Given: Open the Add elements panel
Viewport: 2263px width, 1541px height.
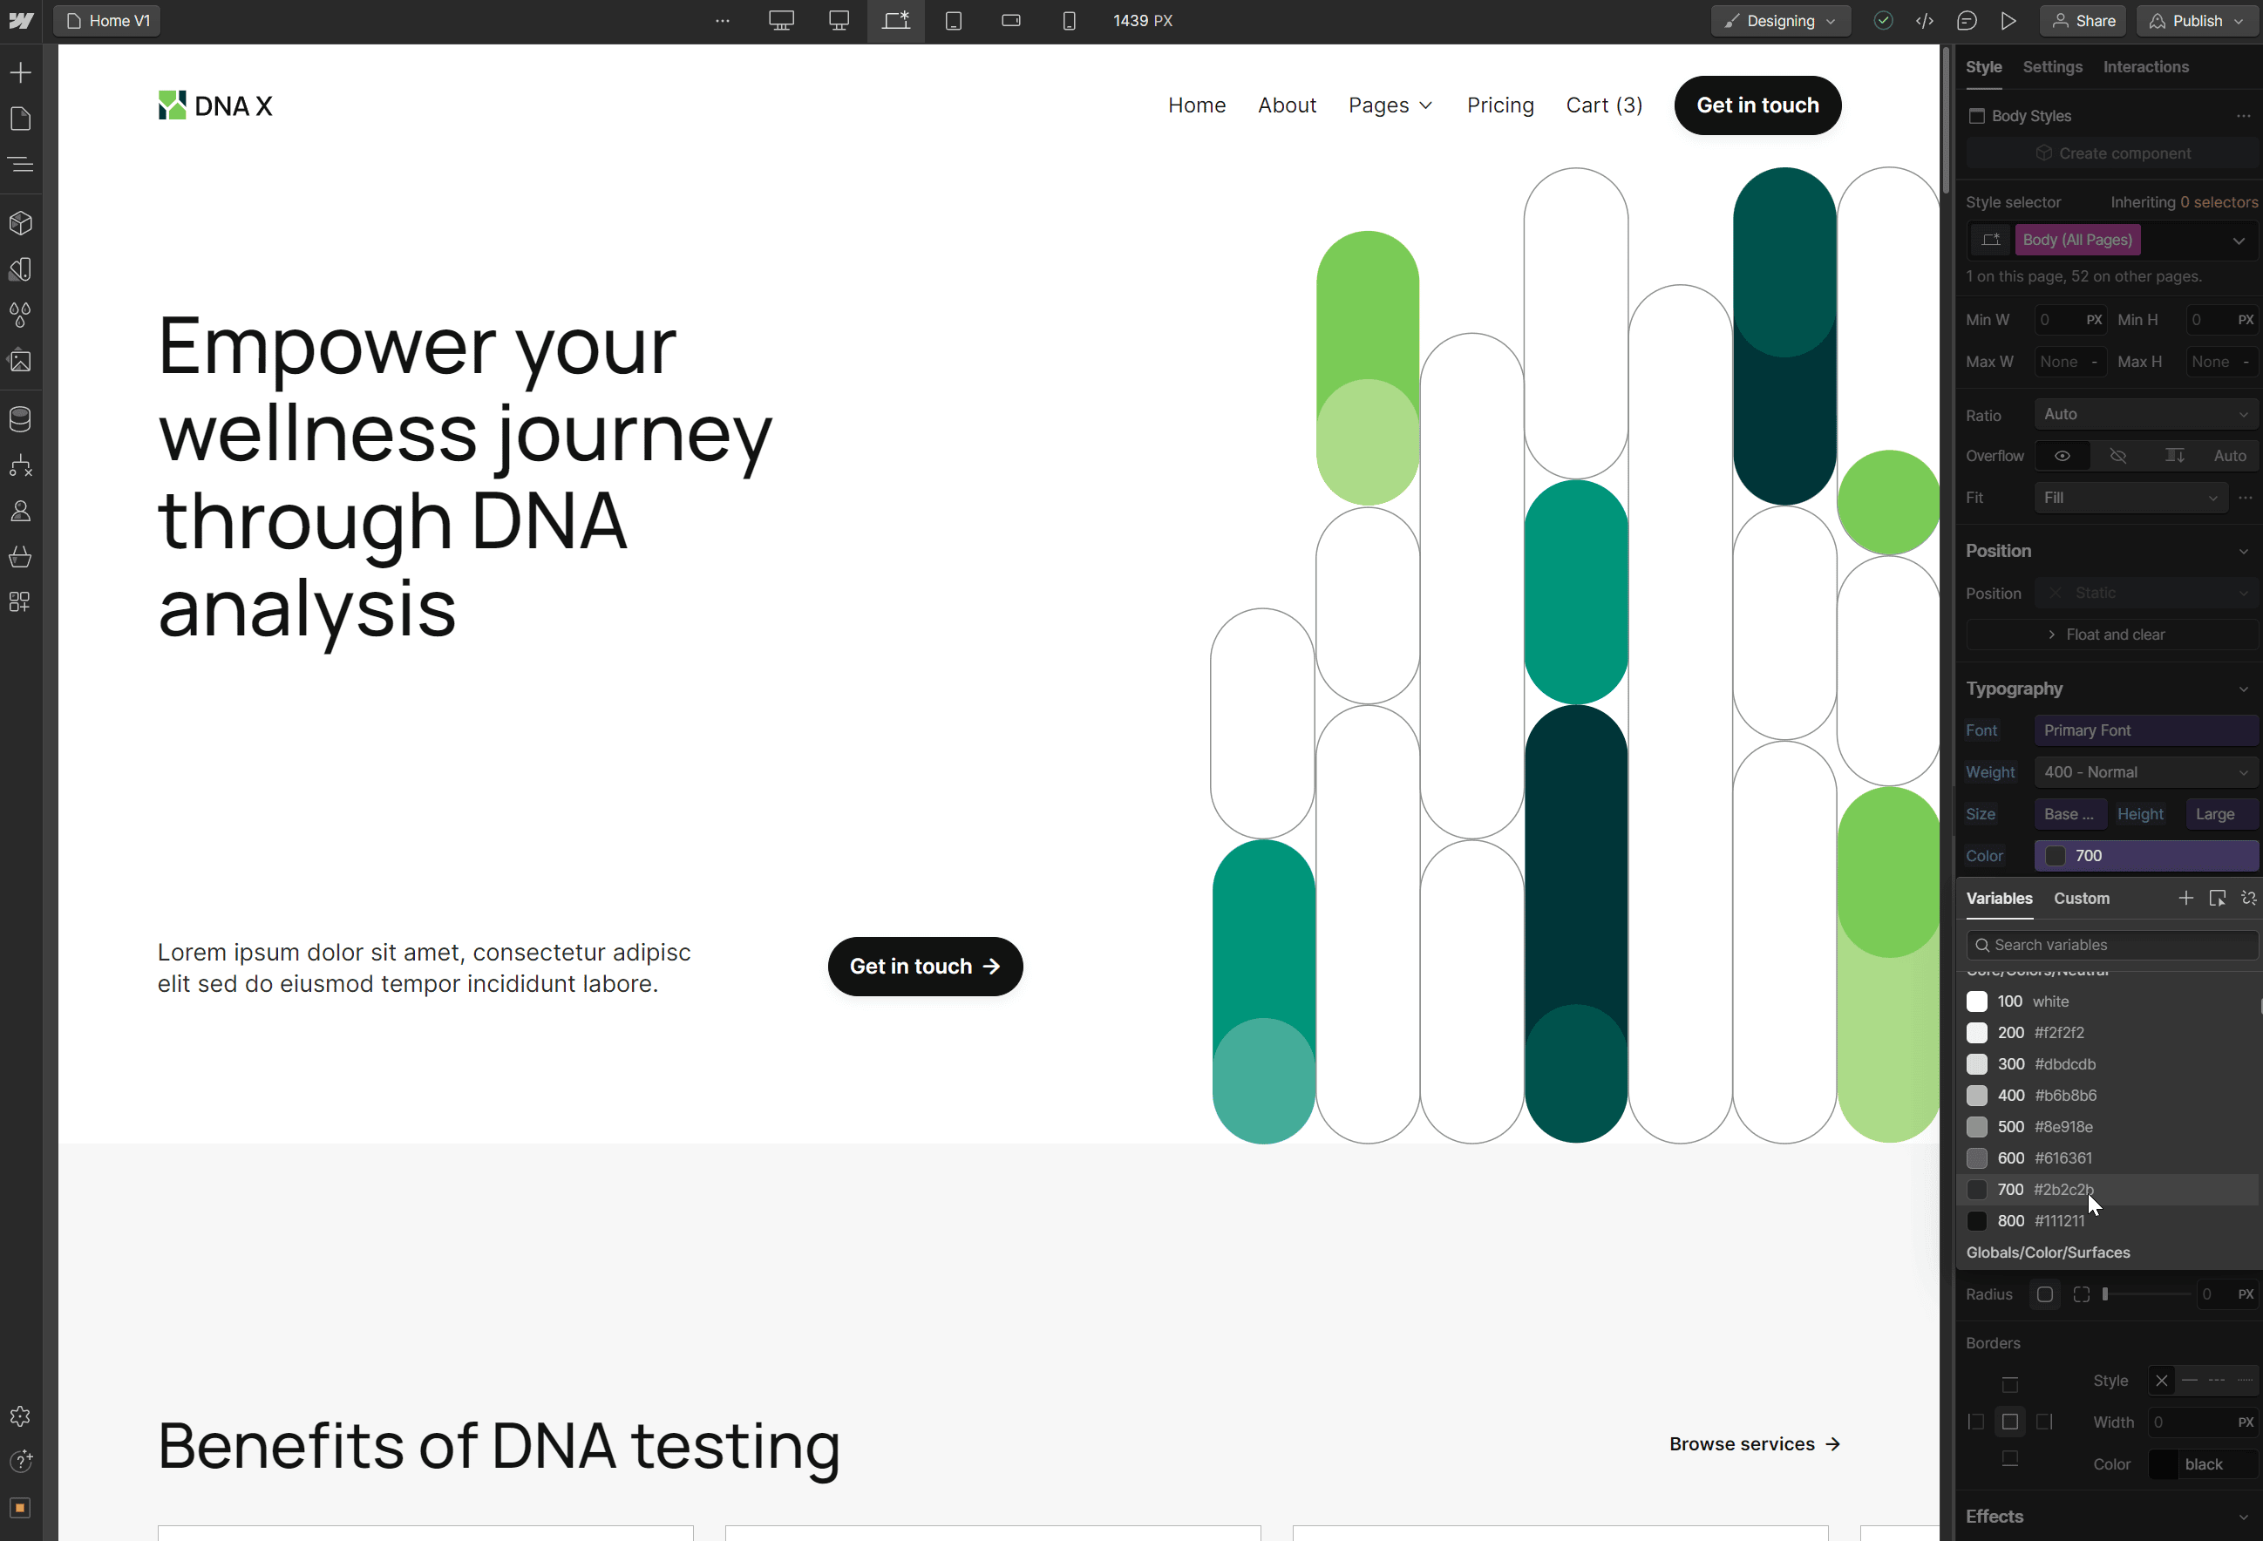Looking at the screenshot, I should (x=20, y=73).
